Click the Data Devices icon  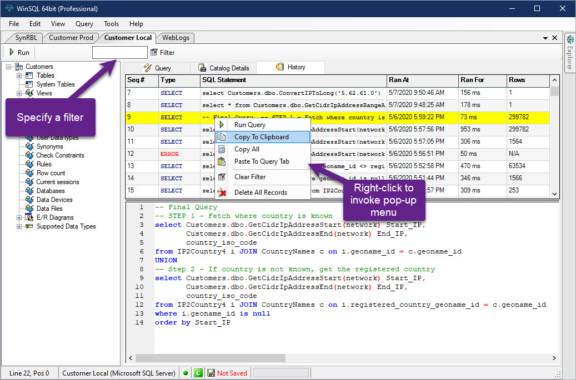point(29,200)
